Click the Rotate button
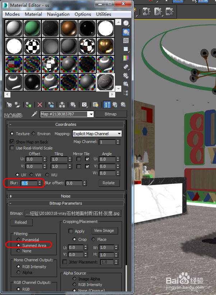Image resolution: width=216 pixels, height=295 pixels. click(x=109, y=183)
